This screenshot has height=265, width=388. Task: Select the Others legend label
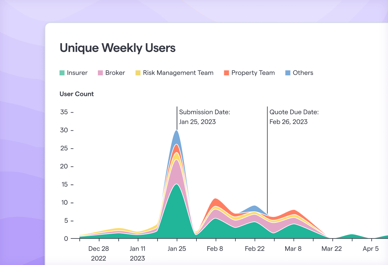tap(303, 73)
